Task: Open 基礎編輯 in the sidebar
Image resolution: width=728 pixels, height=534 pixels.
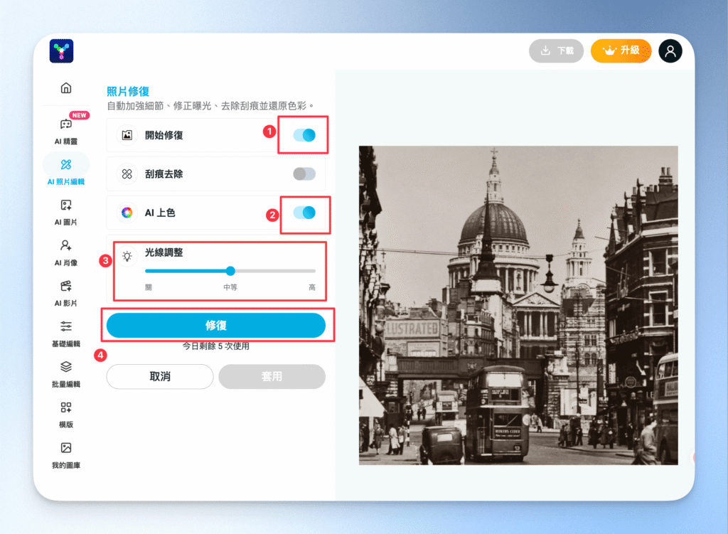Action: pyautogui.click(x=66, y=334)
